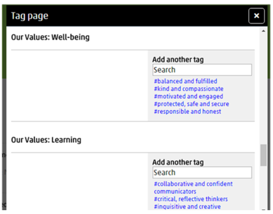Pick the #responsible and honest tag
This screenshot has height=214, width=273.
click(x=188, y=111)
